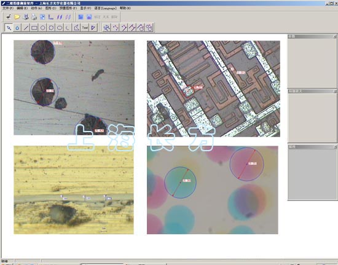Screen dimensions: 338x265
Task: Click the printer icon in toolbar
Action: (x=34, y=17)
